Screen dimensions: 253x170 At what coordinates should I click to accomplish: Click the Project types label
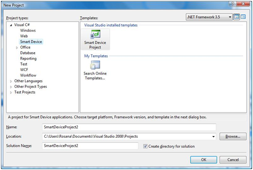[x=17, y=18]
